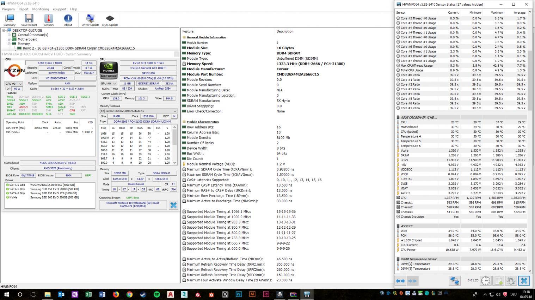Click the Memory Speed feature row

(x=287, y=64)
